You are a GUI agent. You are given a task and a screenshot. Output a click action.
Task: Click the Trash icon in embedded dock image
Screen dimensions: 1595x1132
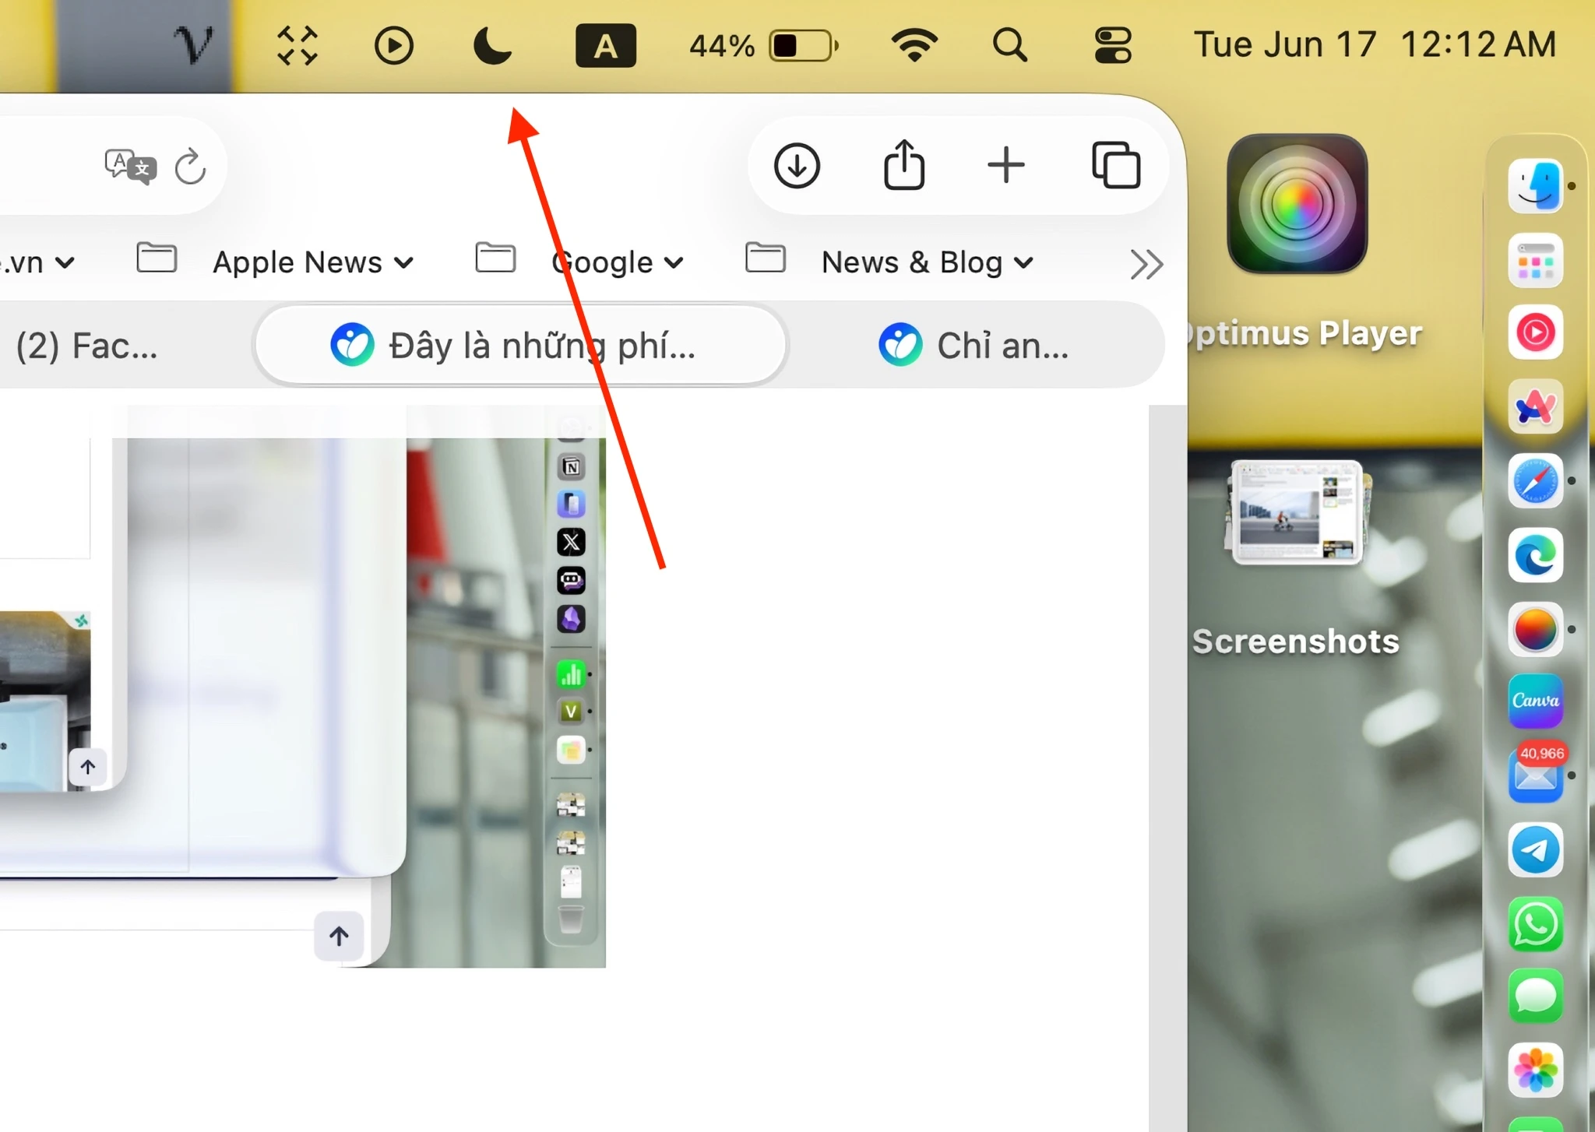coord(571,918)
